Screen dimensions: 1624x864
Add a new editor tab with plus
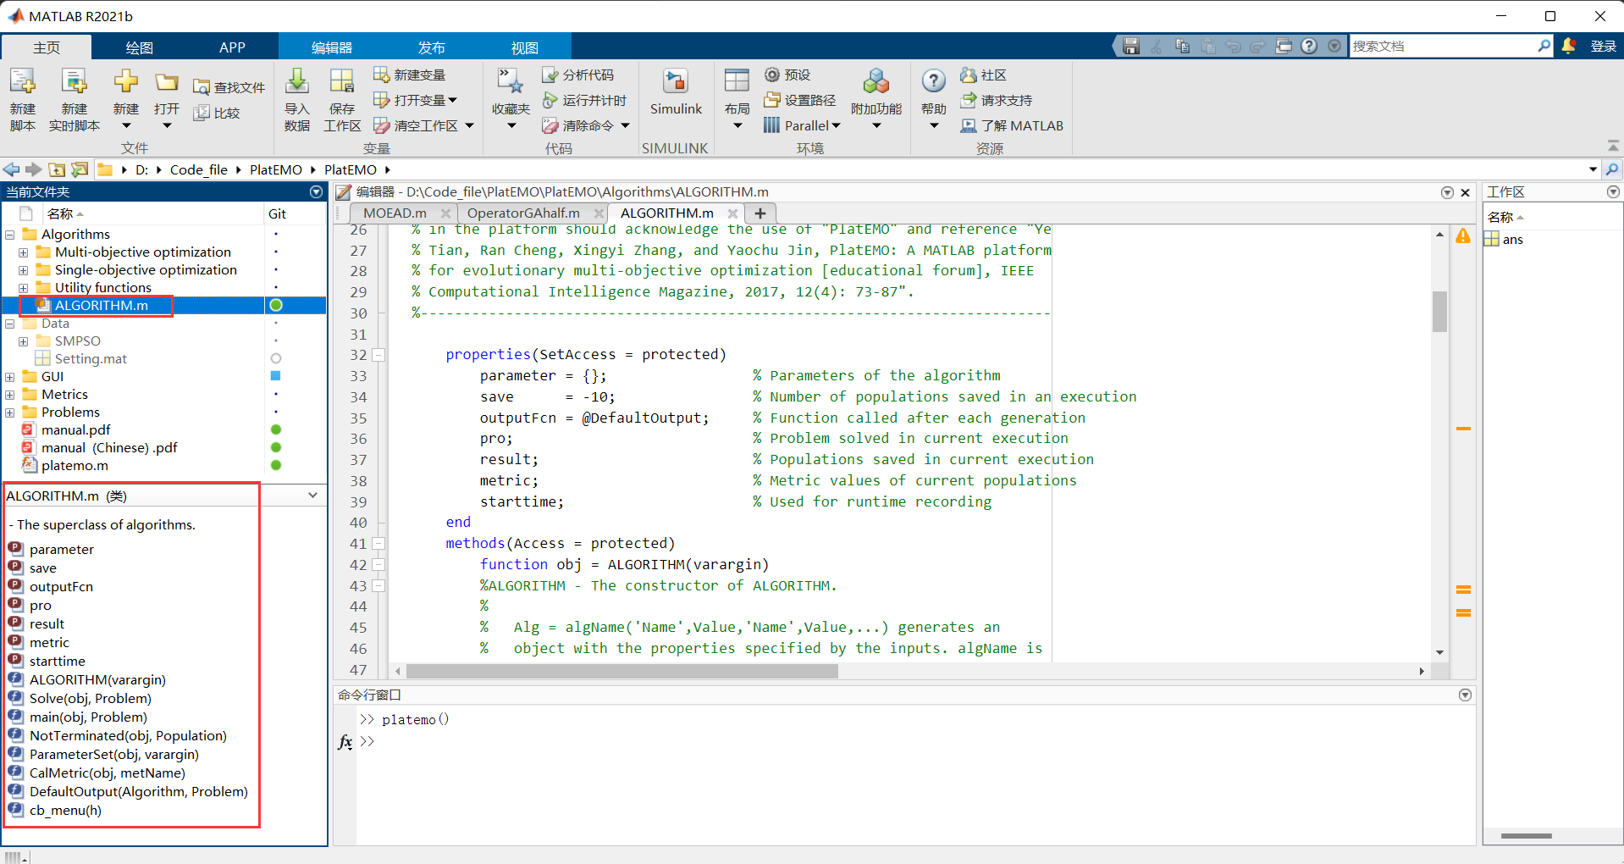click(760, 213)
